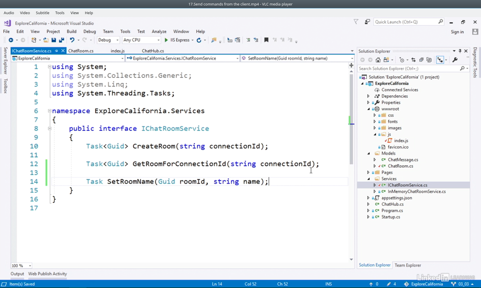Open Properties with the wrench icon
The height and width of the screenshot is (288, 481).
click(x=455, y=60)
